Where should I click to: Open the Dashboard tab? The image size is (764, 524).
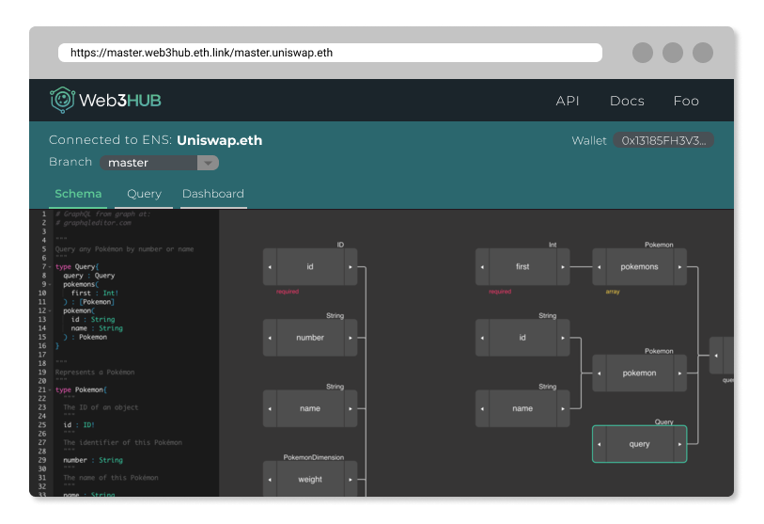click(213, 194)
